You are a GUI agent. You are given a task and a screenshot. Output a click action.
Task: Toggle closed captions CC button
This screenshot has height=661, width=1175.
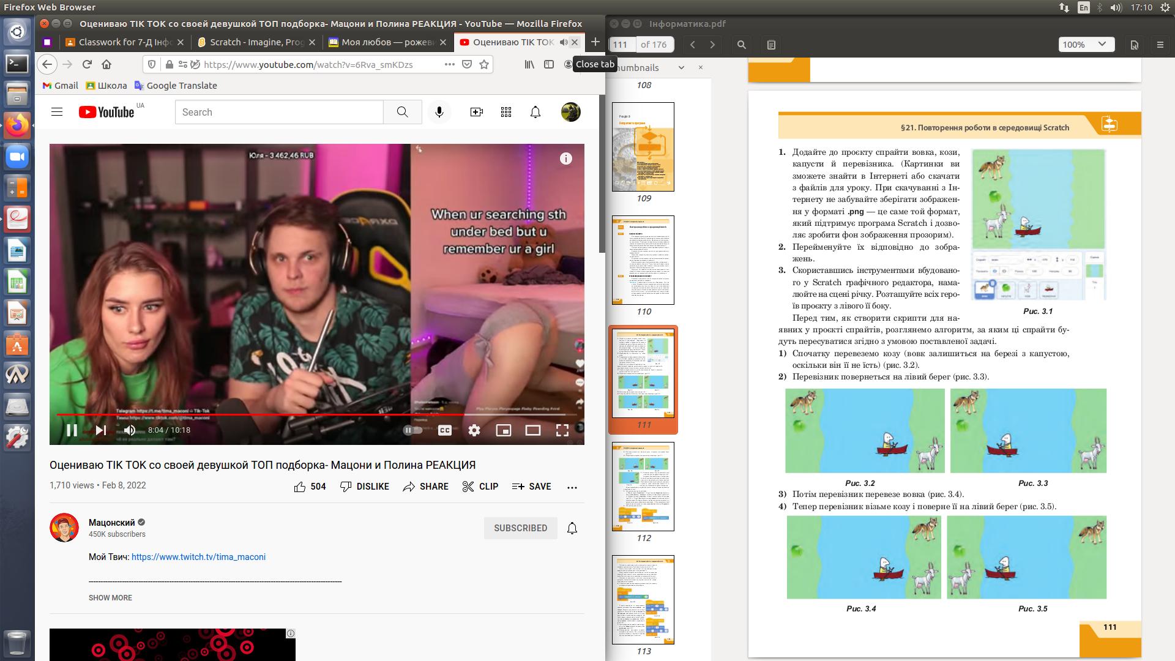(445, 430)
